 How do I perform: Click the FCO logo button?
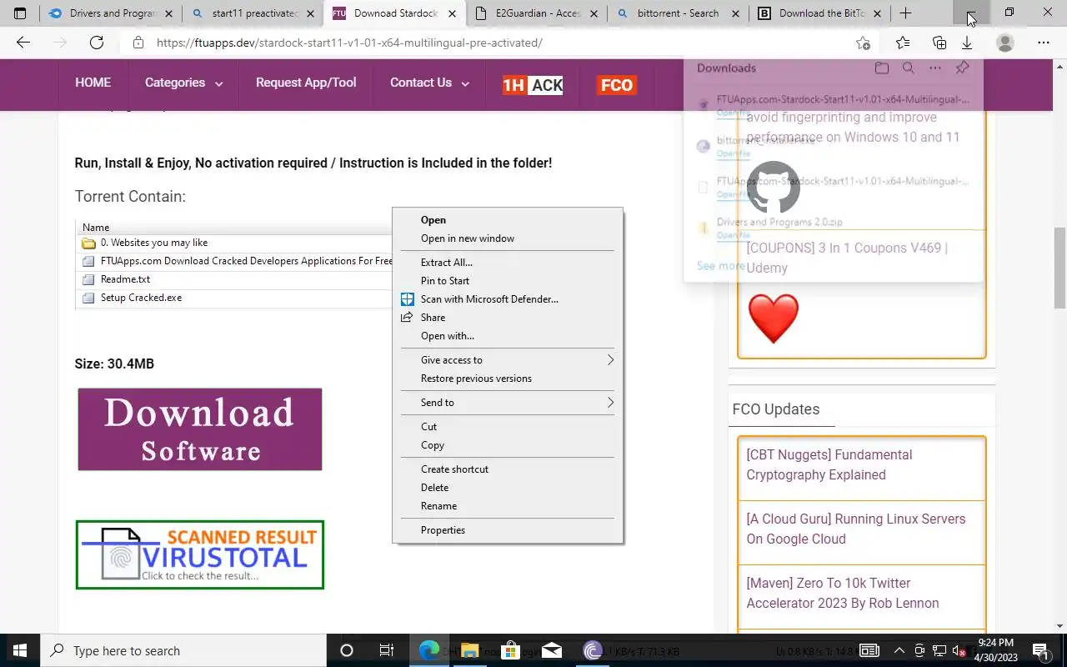(617, 84)
